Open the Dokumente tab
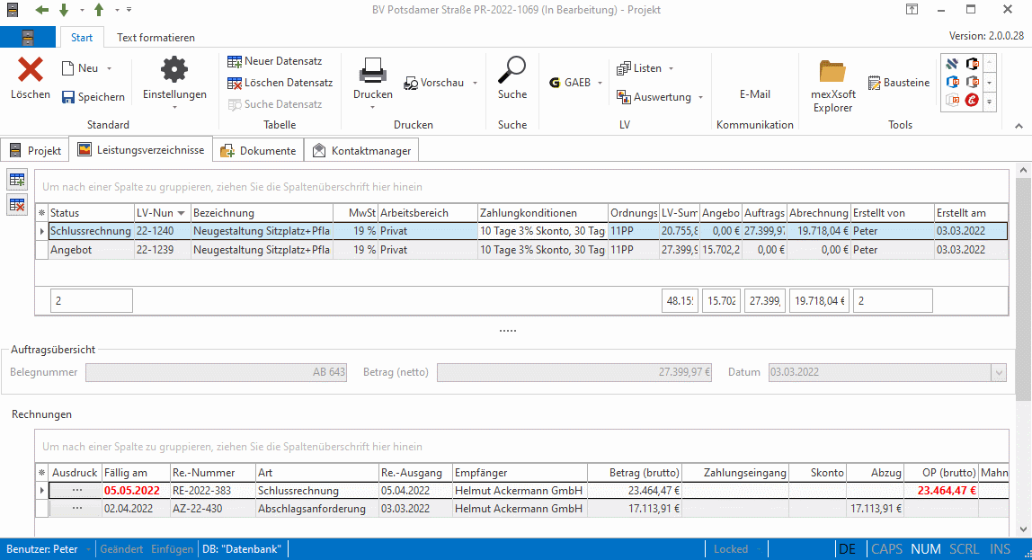This screenshot has width=1032, height=560. 258,151
